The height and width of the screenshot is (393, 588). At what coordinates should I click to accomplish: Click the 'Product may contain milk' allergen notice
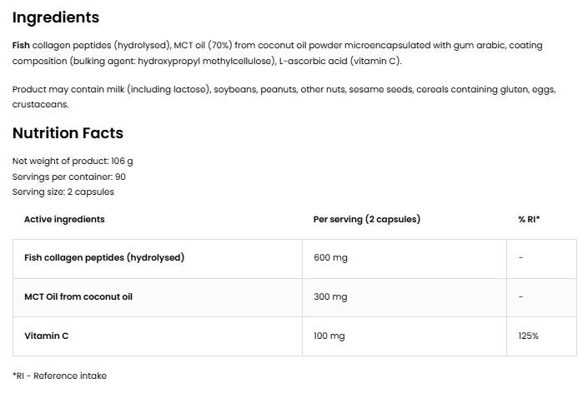[284, 89]
